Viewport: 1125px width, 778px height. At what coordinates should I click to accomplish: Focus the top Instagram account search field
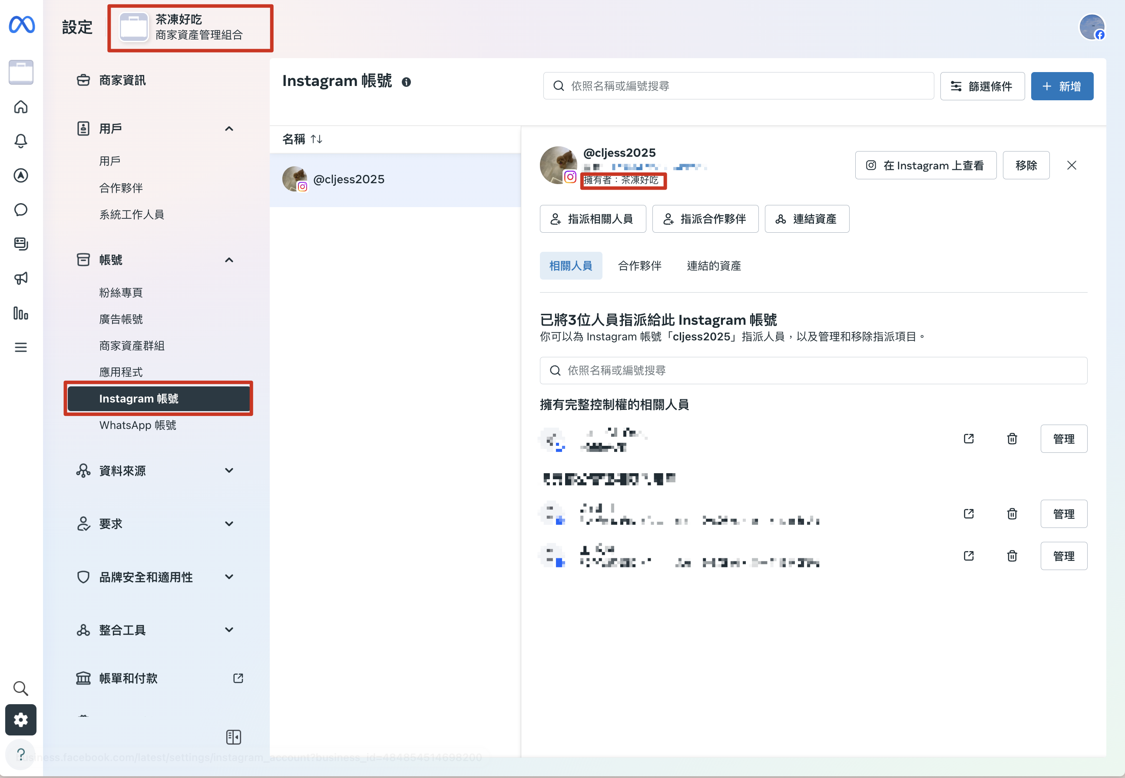point(738,86)
